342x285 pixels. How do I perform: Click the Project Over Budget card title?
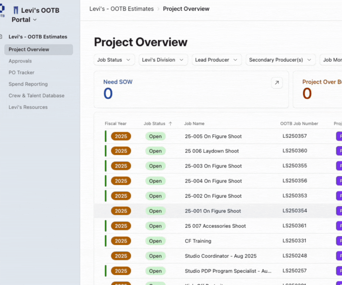click(x=322, y=82)
